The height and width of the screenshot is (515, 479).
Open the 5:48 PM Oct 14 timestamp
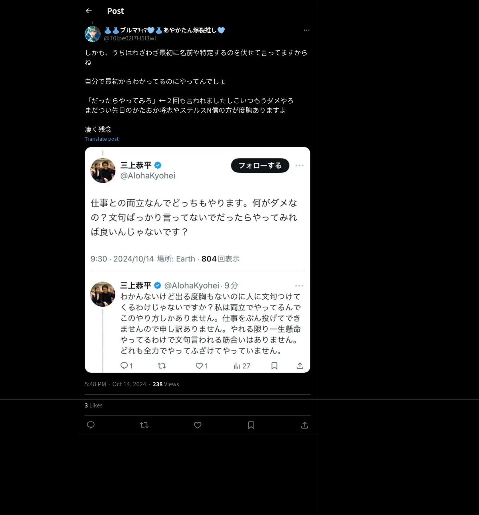(x=115, y=384)
